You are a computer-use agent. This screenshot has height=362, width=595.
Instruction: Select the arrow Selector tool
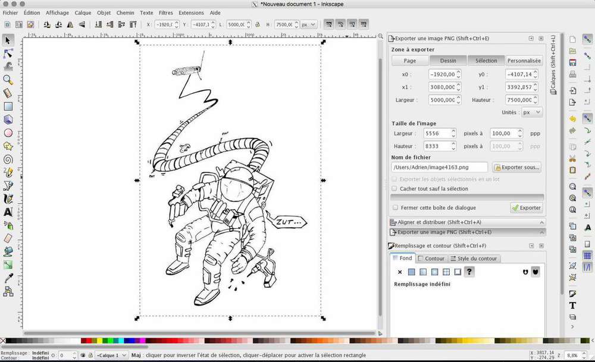pyautogui.click(x=8, y=40)
